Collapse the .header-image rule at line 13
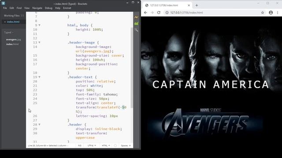This screenshot has height=158, width=282. pyautogui.click(x=39, y=43)
